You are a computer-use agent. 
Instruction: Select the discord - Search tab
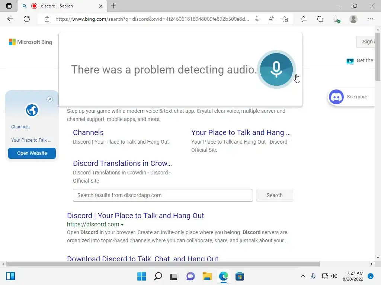[x=62, y=6]
